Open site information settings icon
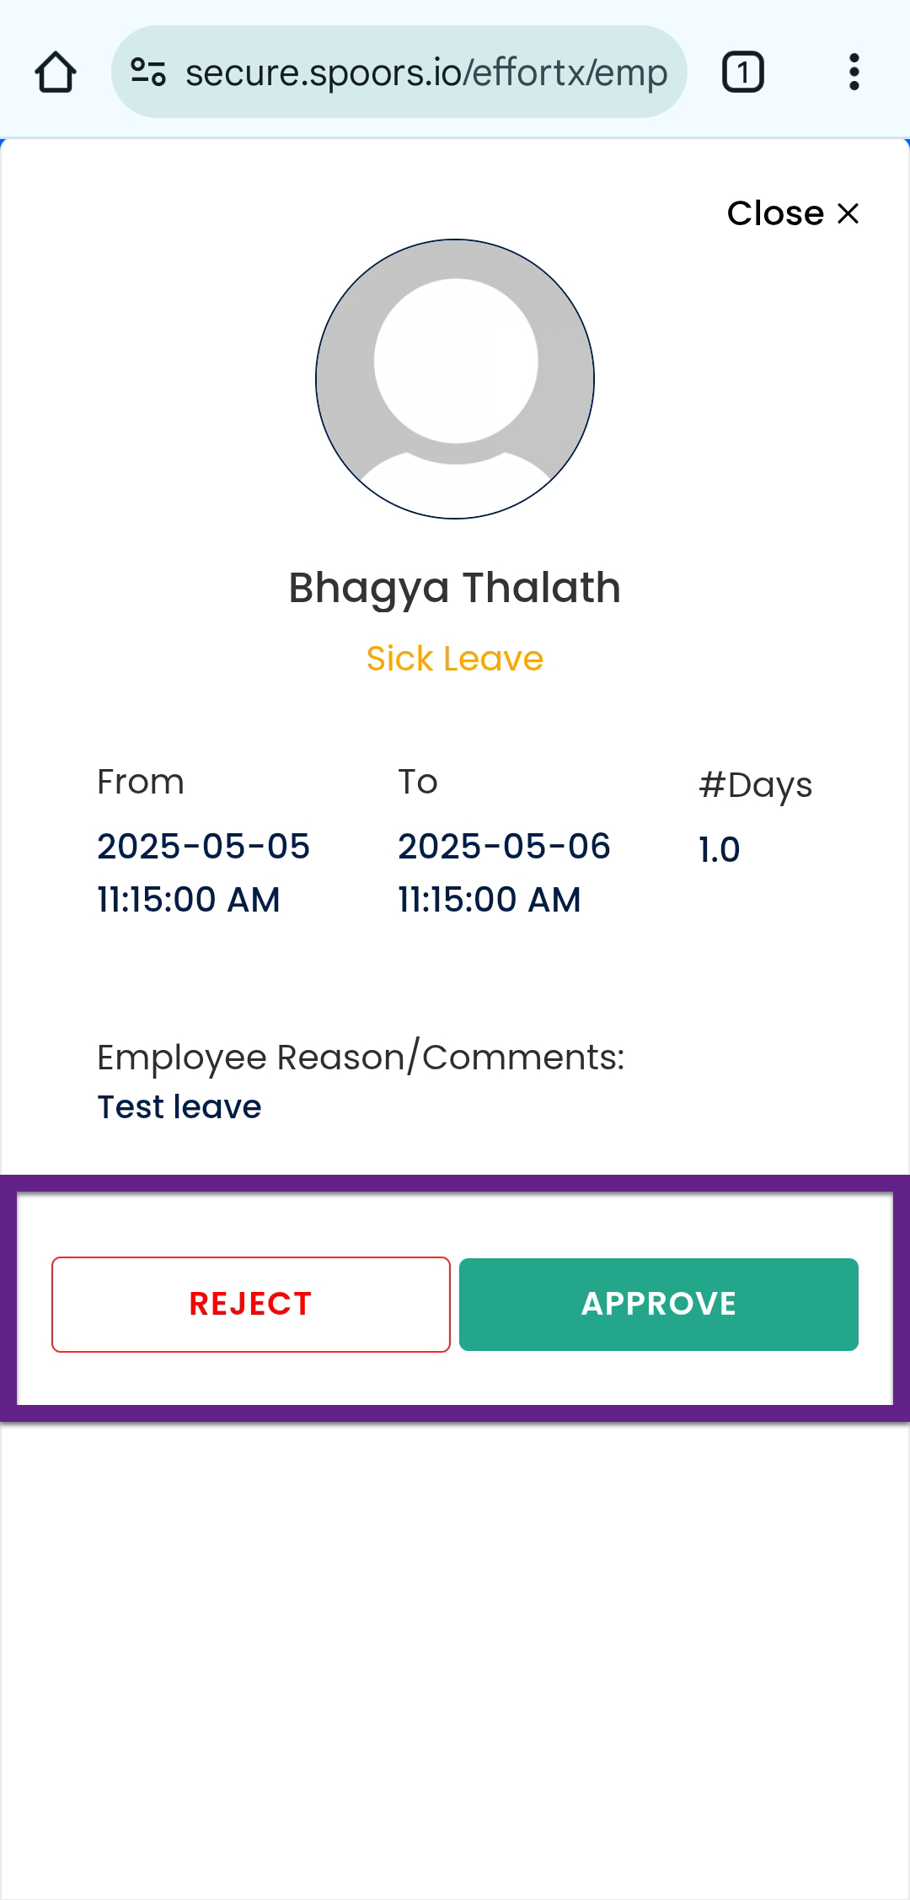 [148, 73]
